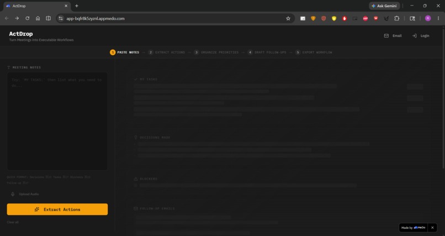Focus the Meeting Notes text area
This screenshot has width=445, height=236.
coord(57,121)
